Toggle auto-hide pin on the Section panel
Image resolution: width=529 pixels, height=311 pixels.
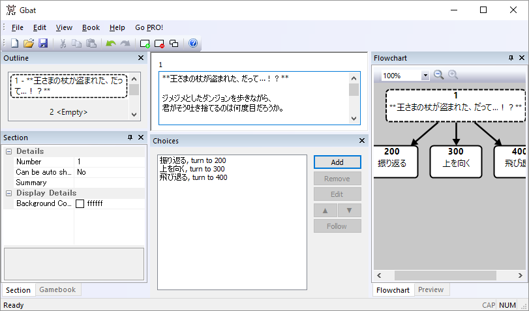130,138
